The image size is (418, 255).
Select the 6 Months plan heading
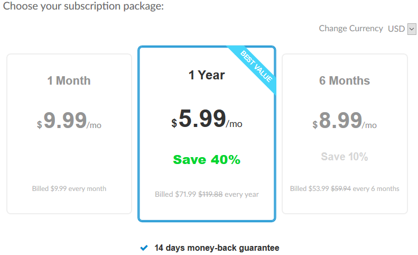(345, 81)
